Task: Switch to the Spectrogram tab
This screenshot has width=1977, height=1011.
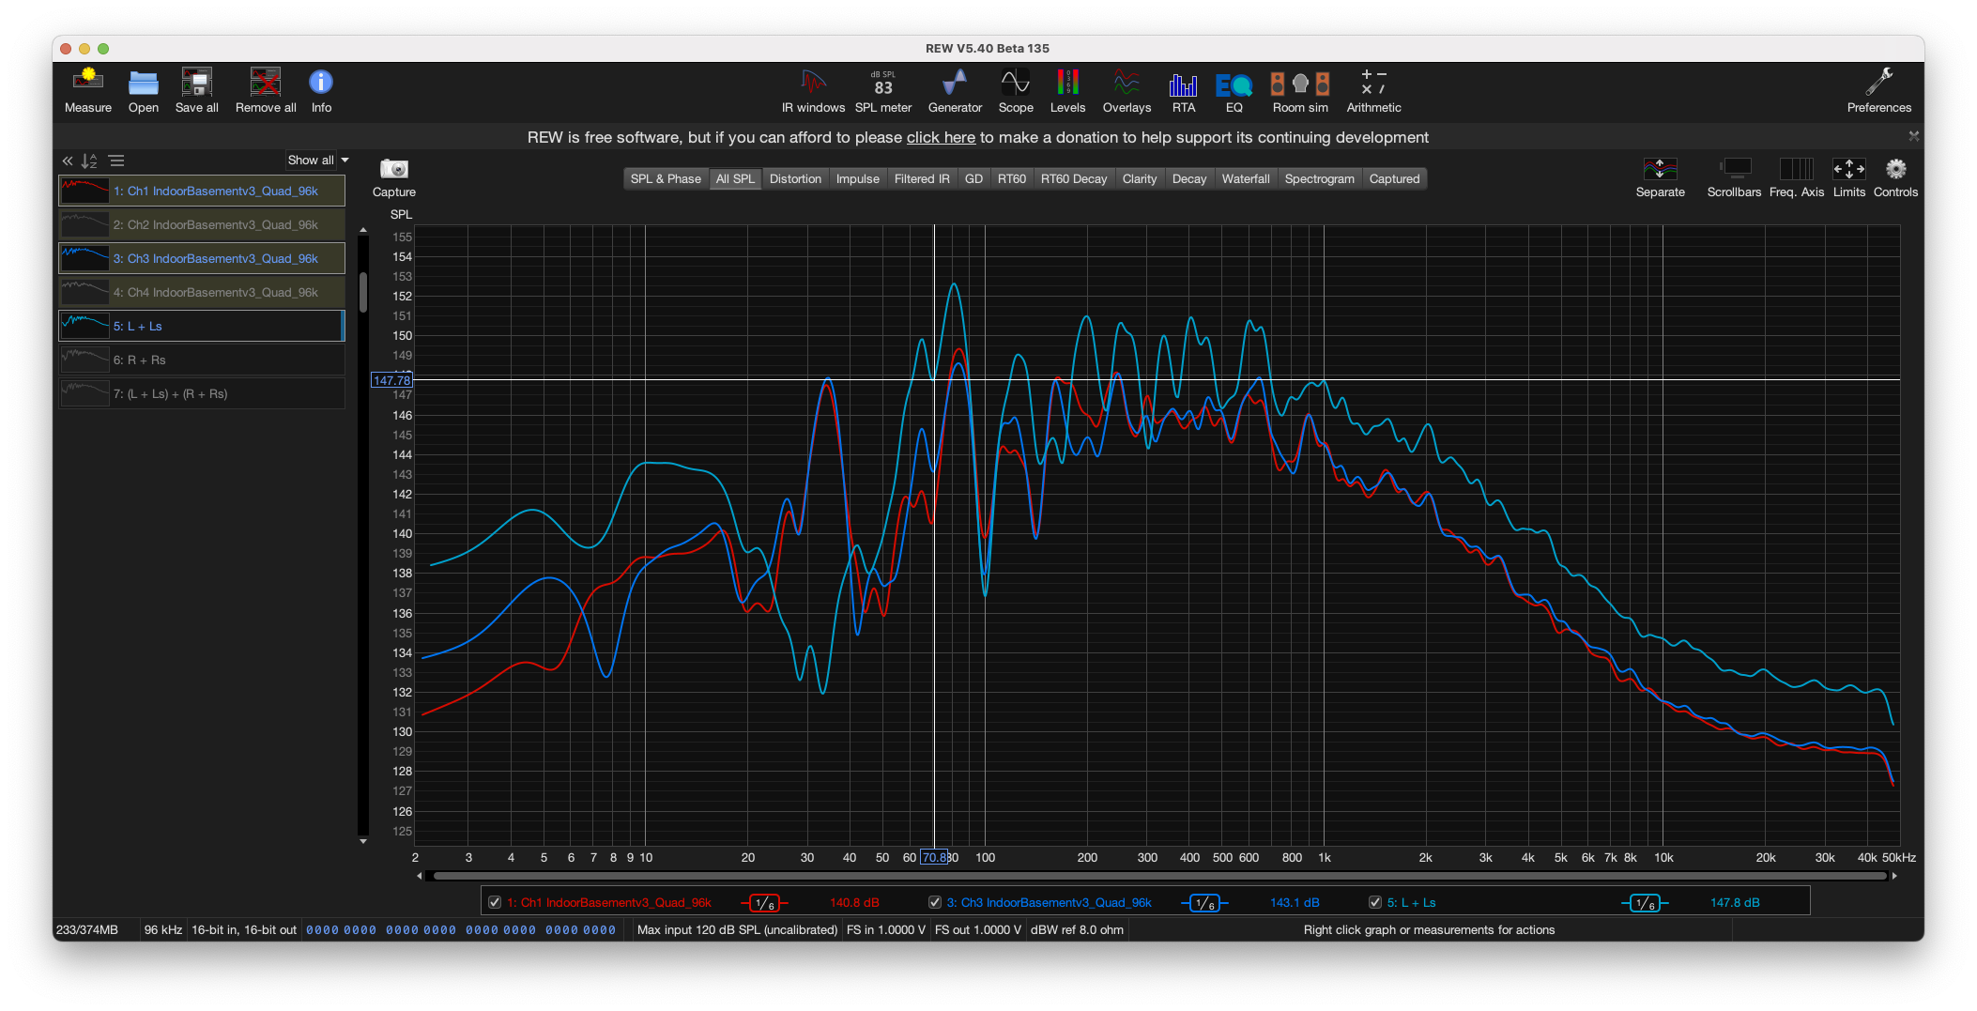Action: click(1319, 178)
